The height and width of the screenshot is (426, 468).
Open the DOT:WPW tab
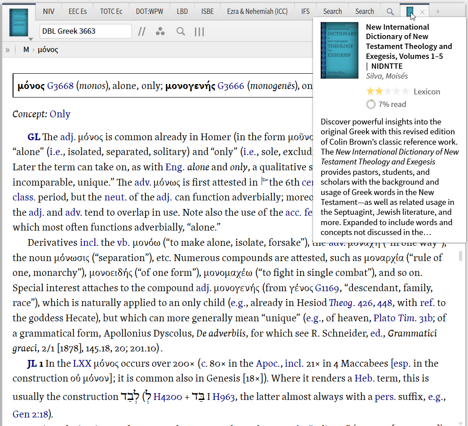(150, 11)
